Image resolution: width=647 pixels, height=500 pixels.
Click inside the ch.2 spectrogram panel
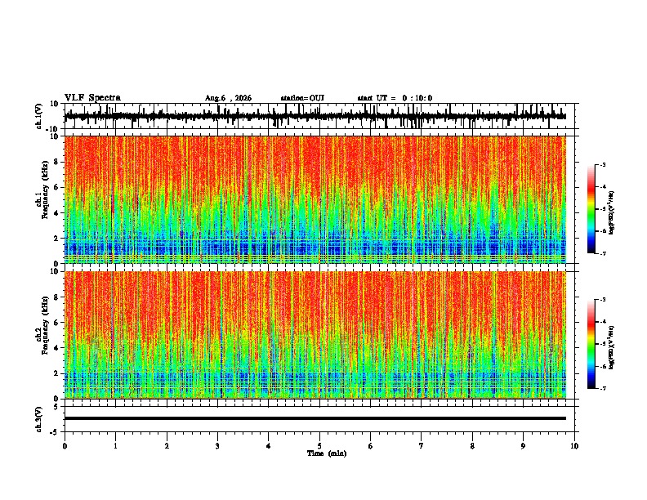click(315, 335)
